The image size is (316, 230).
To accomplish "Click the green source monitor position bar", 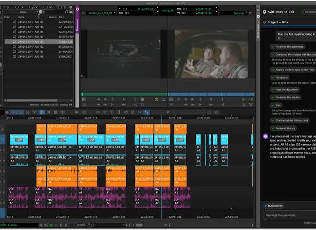I will click(124, 95).
